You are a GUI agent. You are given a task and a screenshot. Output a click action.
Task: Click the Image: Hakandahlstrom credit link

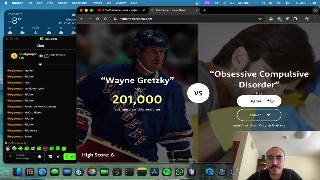tap(183, 159)
